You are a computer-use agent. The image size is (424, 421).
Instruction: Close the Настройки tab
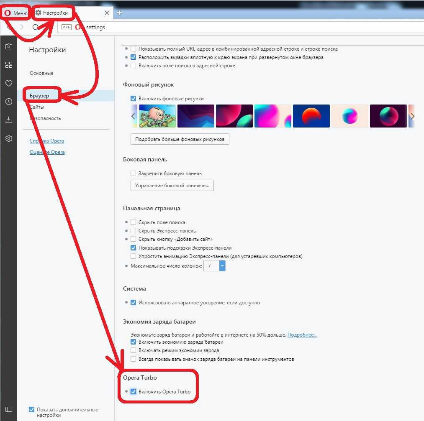point(107,13)
